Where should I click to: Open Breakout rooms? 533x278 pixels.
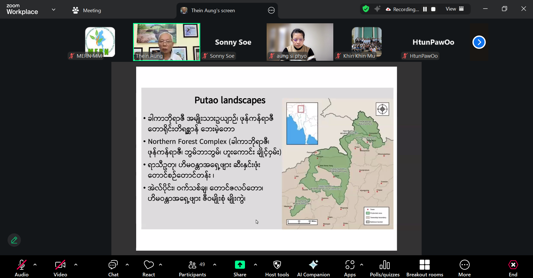[425, 268]
